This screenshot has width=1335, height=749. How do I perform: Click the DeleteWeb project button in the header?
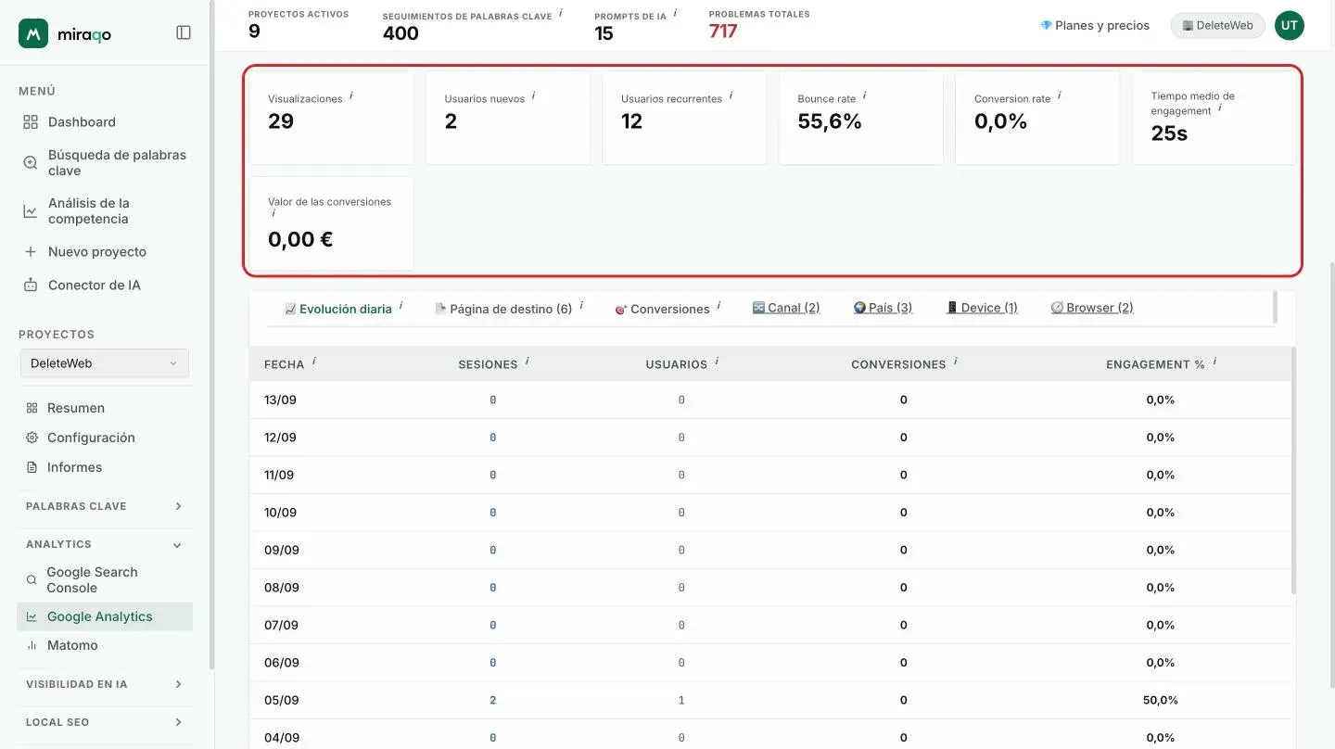[x=1218, y=25]
